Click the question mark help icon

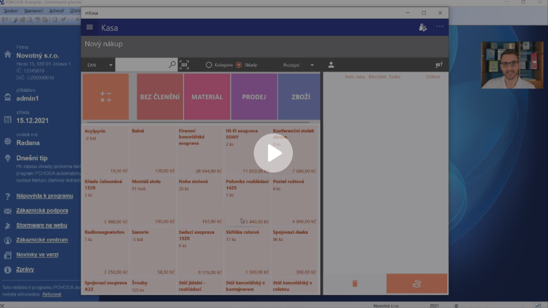click(x=8, y=196)
